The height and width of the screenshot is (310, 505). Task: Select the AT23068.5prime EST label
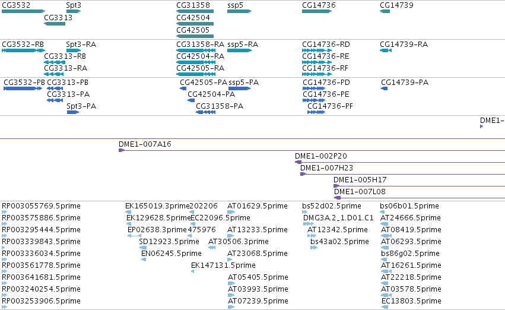pos(258,254)
